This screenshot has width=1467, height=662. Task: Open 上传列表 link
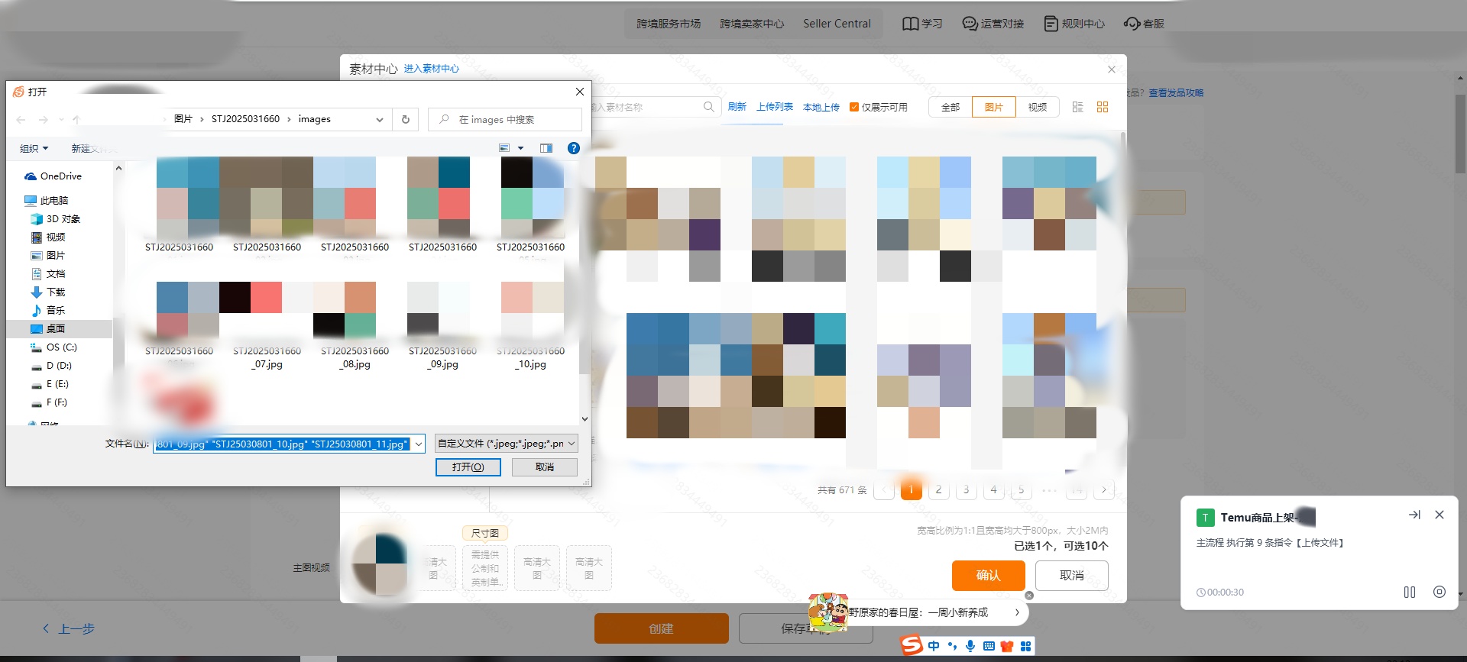tap(775, 107)
